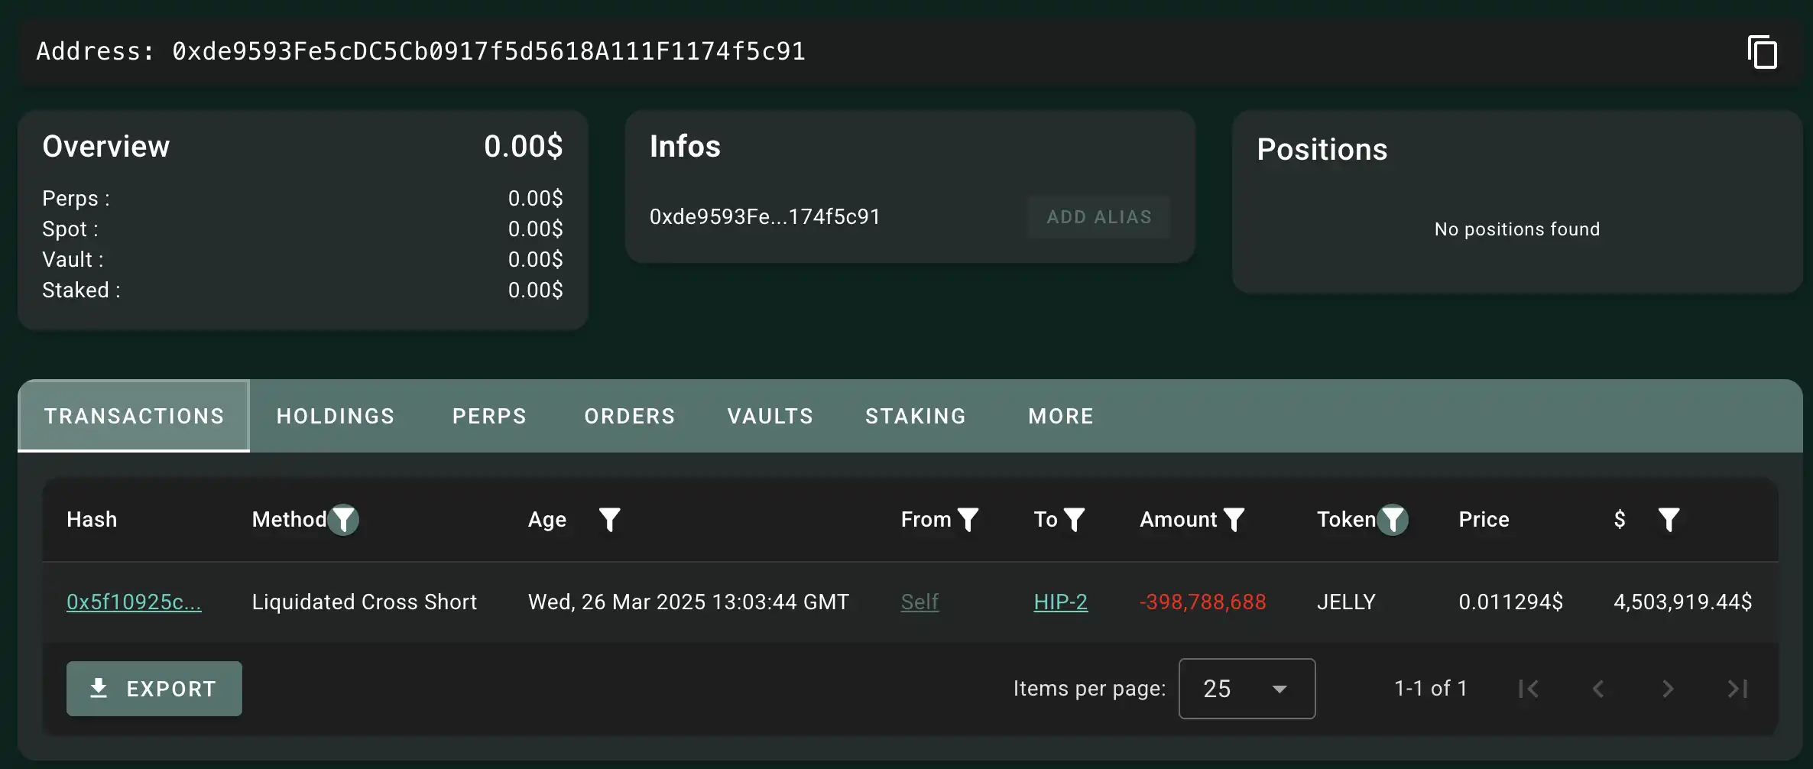Viewport: 1813px width, 769px height.
Task: Copy the wallet address using copy icon
Action: tap(1762, 53)
